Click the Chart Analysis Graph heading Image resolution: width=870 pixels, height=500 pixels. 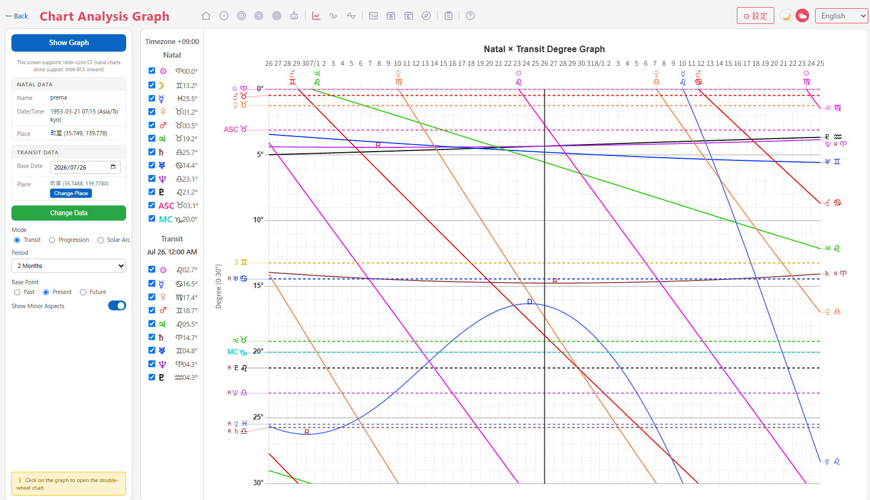(x=104, y=16)
